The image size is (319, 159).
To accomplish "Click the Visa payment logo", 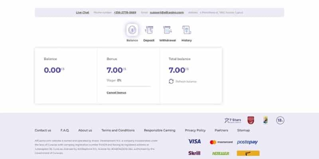I will 194,142.
